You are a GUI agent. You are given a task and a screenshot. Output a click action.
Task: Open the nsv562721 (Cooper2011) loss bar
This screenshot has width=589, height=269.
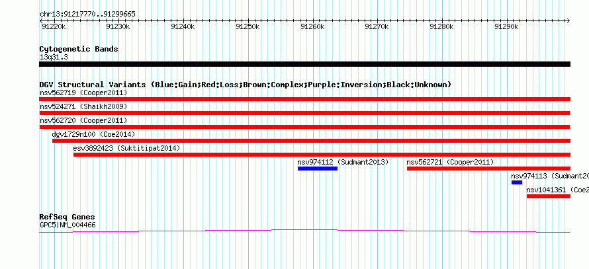(x=488, y=169)
